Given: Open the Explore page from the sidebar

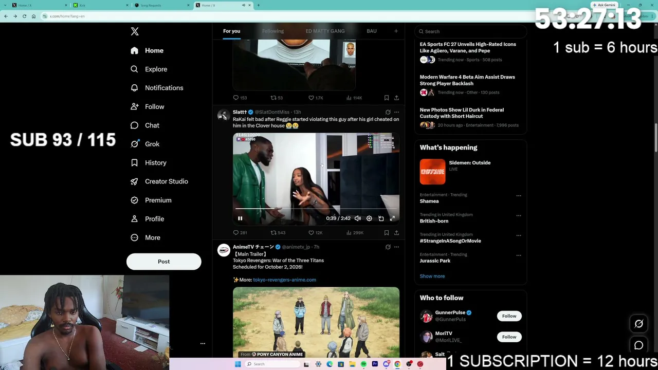Looking at the screenshot, I should (x=149, y=69).
